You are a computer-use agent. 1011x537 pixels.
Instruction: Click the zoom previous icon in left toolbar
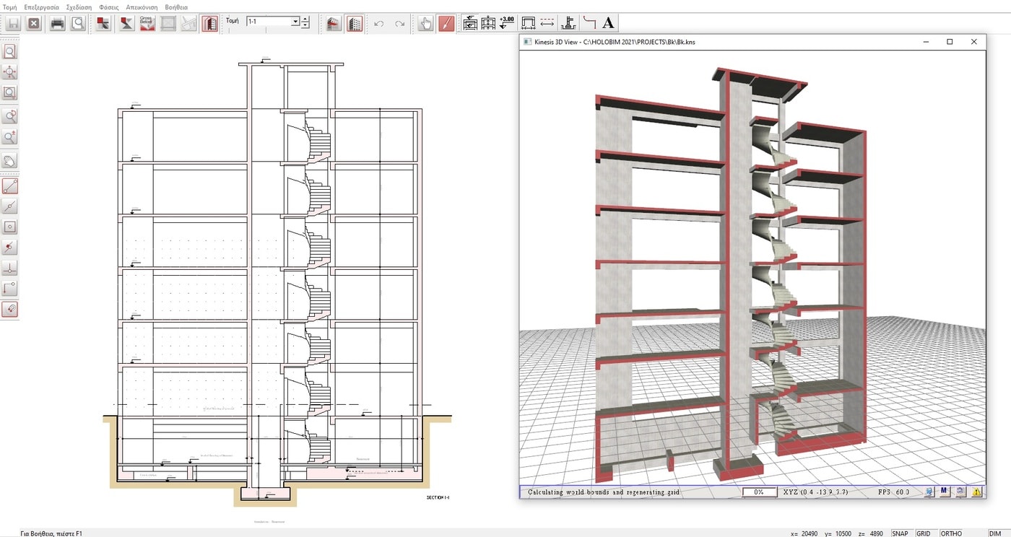[10, 116]
